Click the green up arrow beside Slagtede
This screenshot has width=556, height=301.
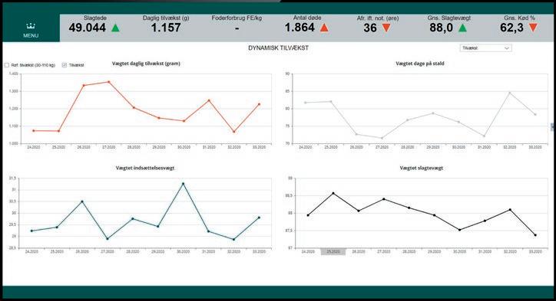(x=116, y=28)
